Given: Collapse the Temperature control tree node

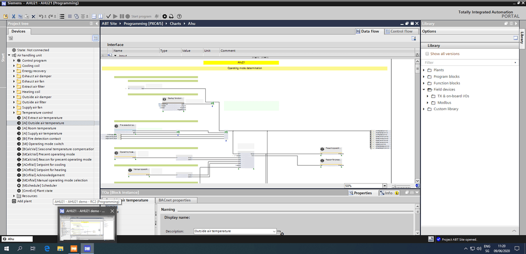Looking at the screenshot, I should pos(14,113).
